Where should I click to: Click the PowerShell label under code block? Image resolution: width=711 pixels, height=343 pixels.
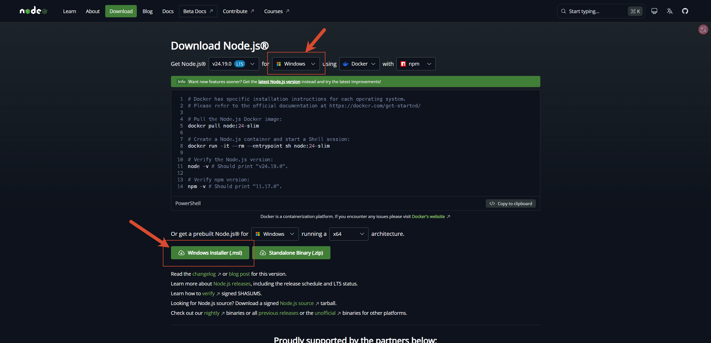188,203
